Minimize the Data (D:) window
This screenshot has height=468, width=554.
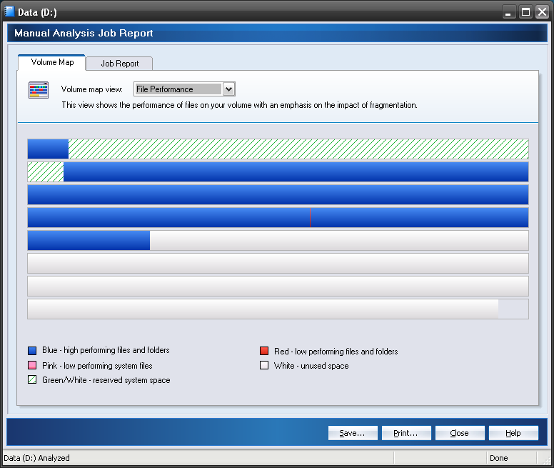tap(508, 12)
